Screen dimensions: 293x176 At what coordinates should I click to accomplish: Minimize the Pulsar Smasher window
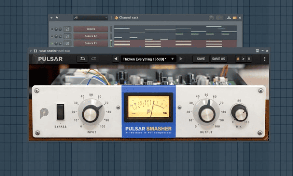click(262, 51)
